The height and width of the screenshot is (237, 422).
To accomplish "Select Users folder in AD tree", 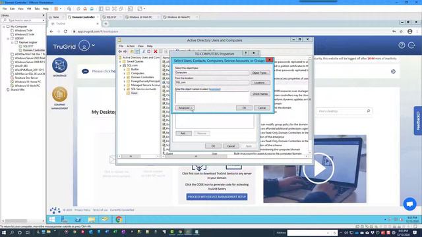I will pos(134,93).
